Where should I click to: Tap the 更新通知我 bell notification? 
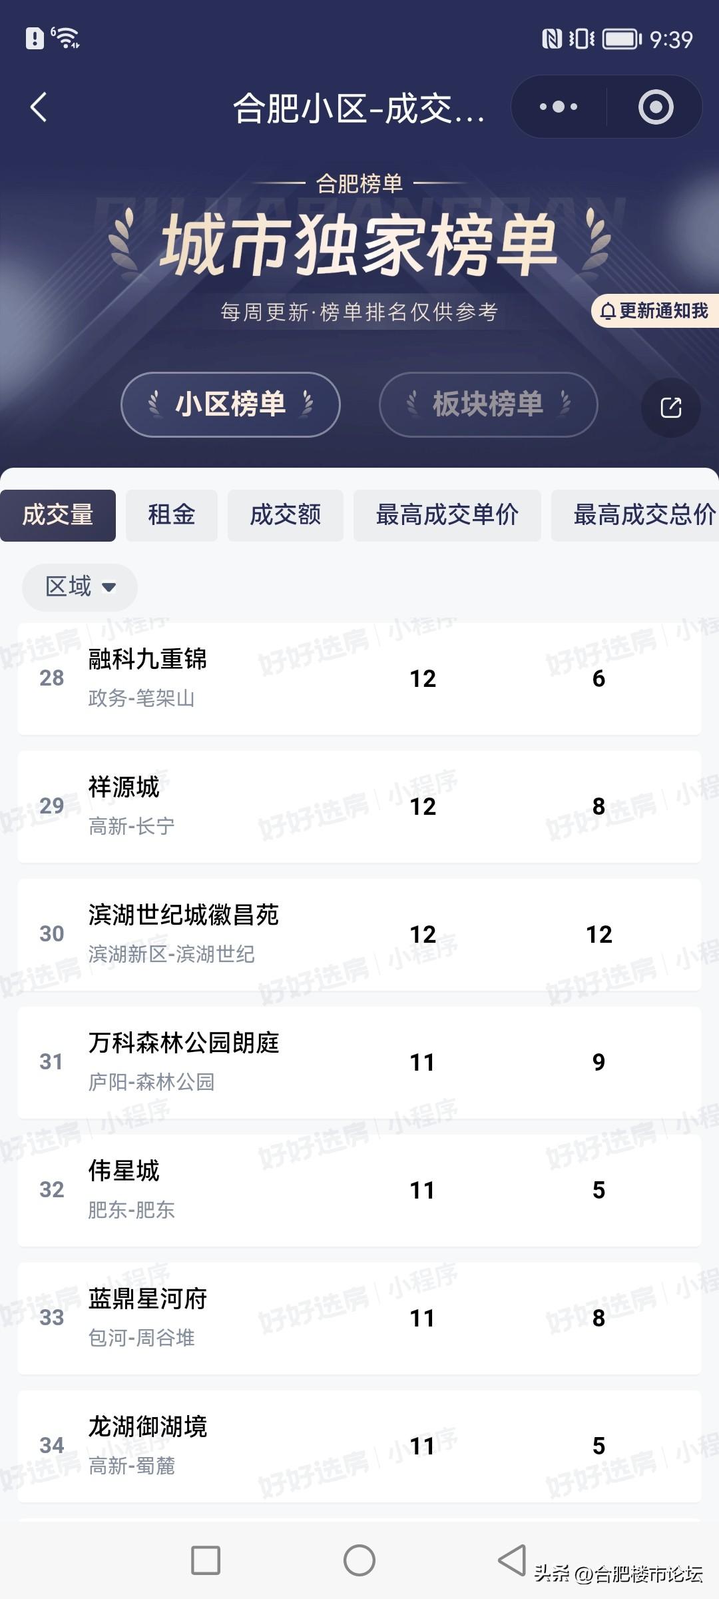click(x=655, y=311)
